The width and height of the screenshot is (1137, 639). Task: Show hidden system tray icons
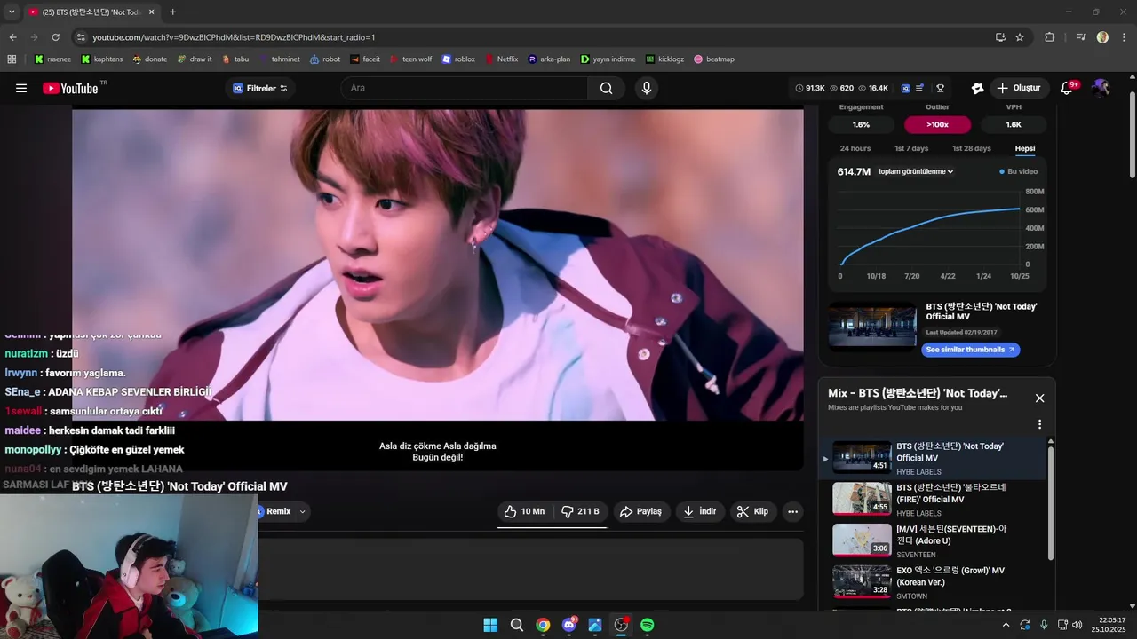(x=1006, y=625)
